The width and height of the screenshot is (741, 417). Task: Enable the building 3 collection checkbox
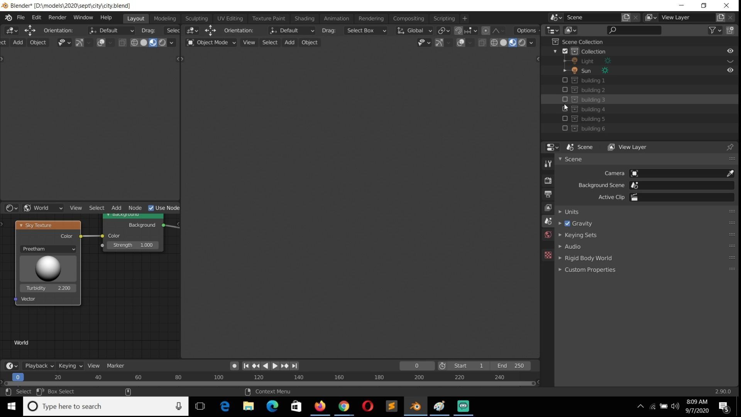tap(565, 100)
